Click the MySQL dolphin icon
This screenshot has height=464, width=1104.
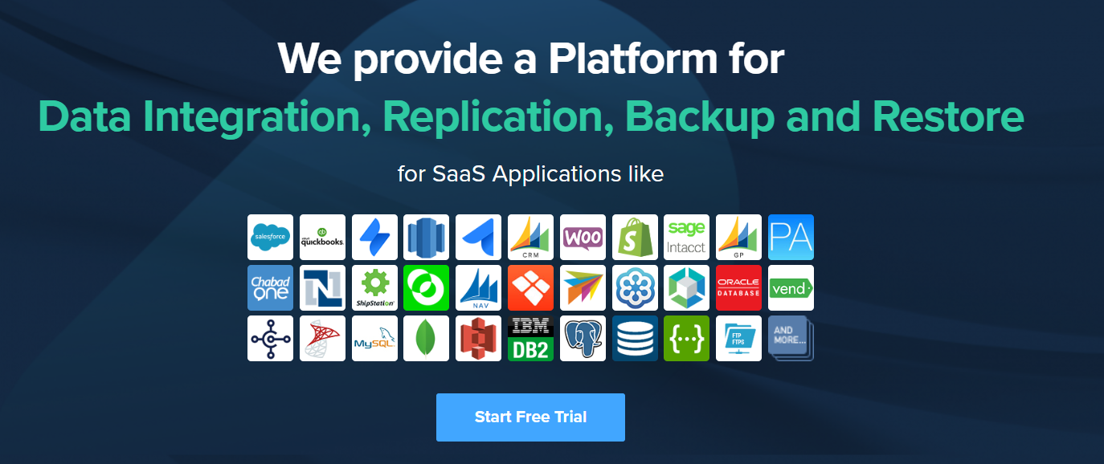[x=374, y=338]
